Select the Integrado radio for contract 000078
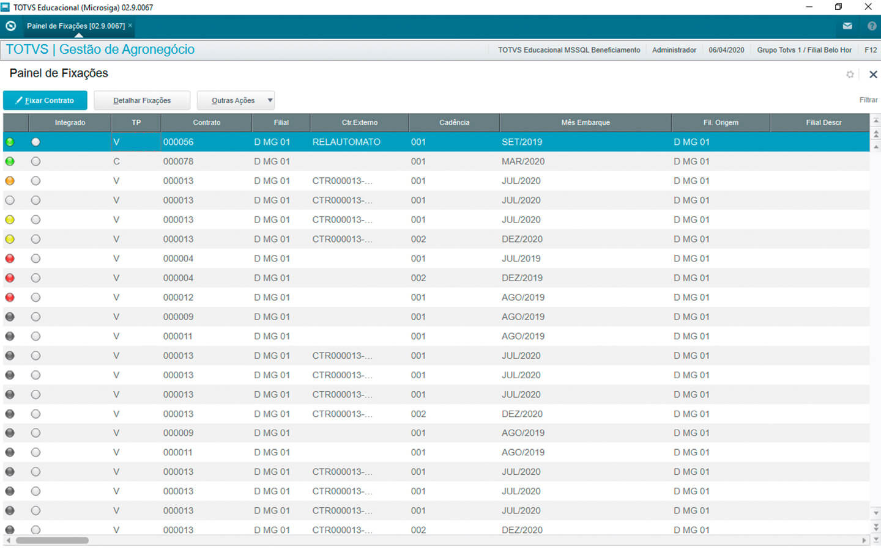 coord(36,161)
